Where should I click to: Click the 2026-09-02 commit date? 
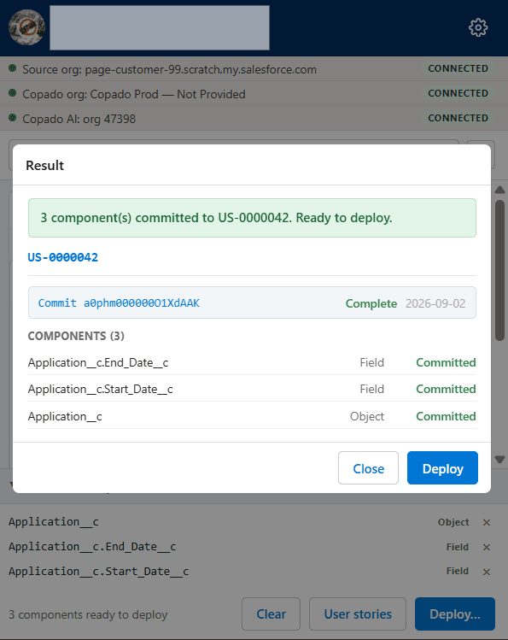coord(435,303)
